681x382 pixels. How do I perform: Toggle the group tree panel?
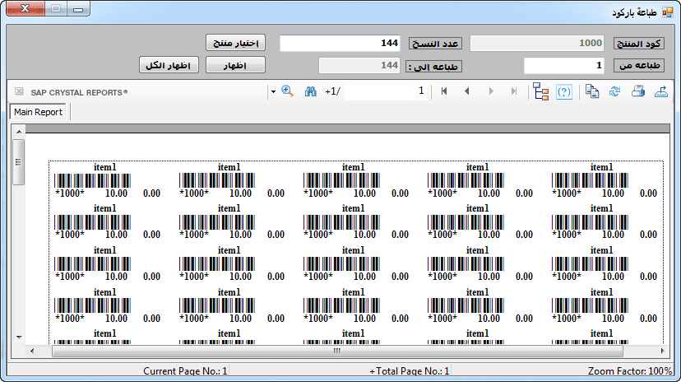point(540,91)
